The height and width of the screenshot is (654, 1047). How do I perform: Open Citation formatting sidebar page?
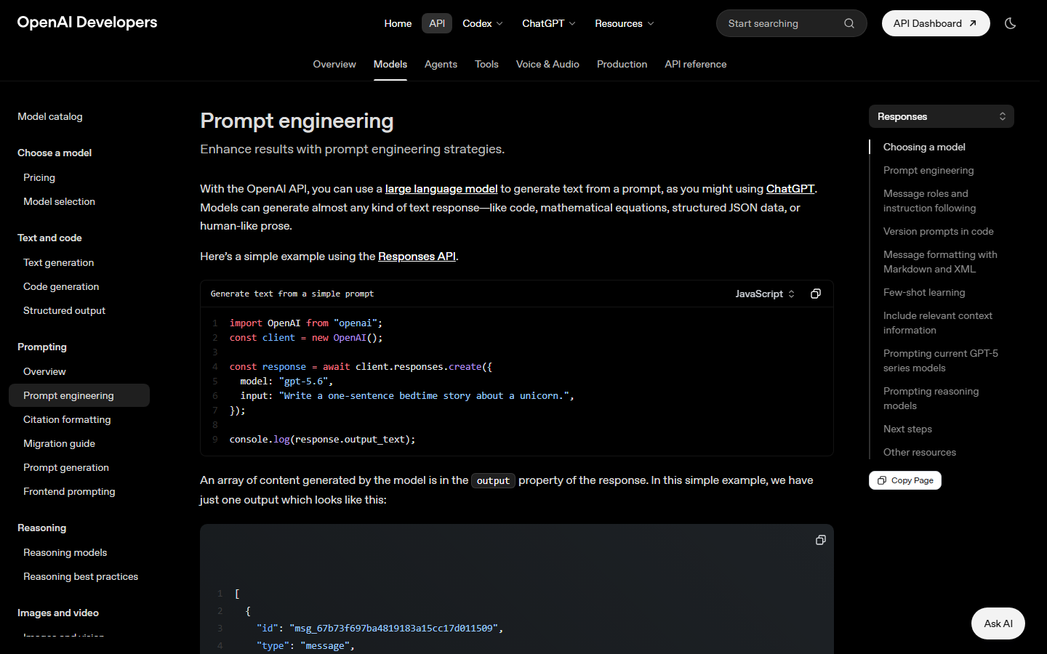pos(67,419)
